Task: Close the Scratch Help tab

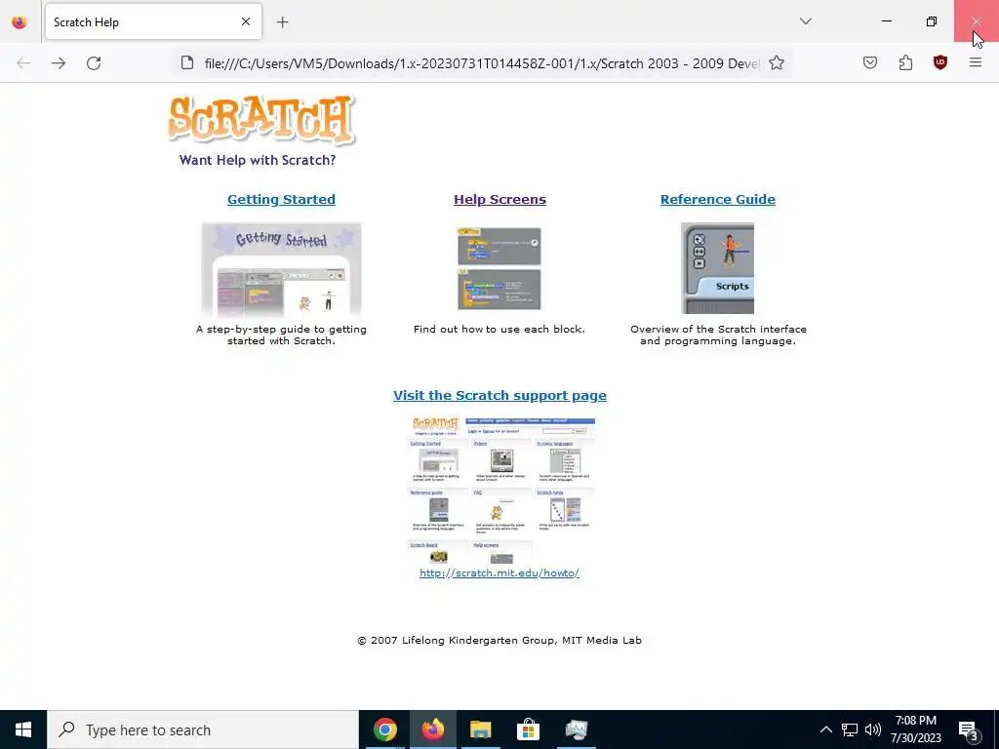Action: pos(246,21)
